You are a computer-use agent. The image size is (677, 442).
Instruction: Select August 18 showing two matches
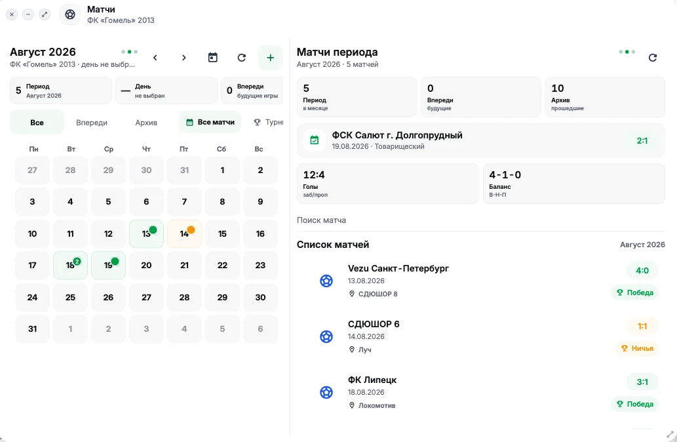70,266
